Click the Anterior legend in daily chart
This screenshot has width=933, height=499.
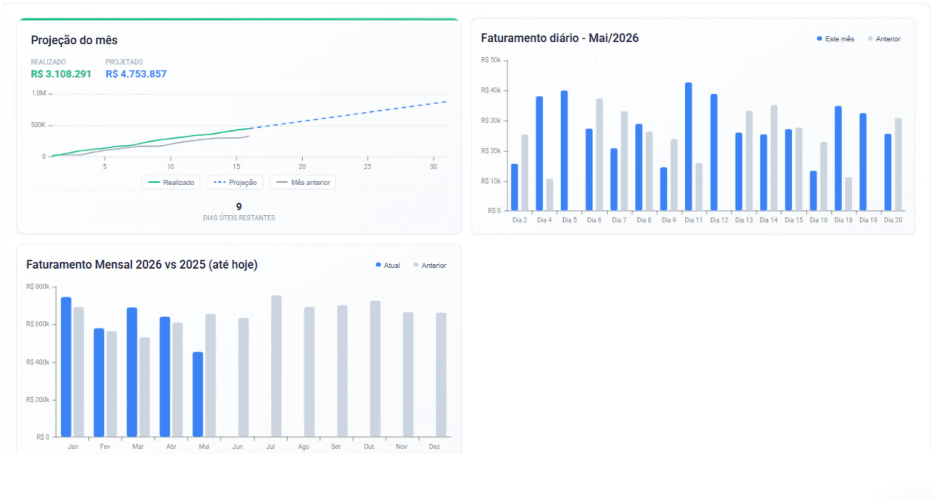point(884,39)
